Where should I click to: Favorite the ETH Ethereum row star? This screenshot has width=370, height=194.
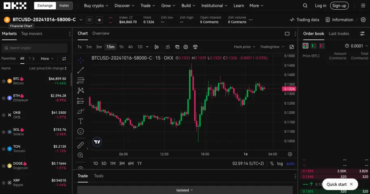(x=4, y=98)
